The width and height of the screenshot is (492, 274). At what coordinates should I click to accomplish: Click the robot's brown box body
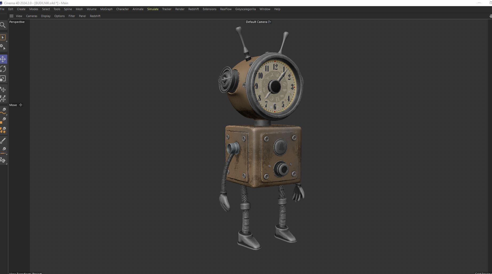(x=264, y=157)
